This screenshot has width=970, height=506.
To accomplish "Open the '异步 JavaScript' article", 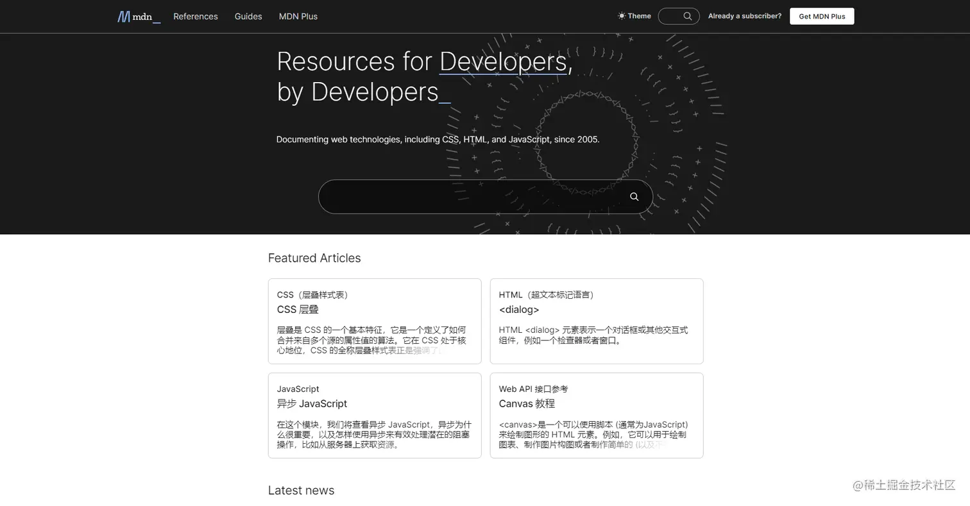I will 312,404.
